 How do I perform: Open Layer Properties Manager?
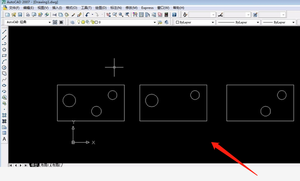coord(72,22)
